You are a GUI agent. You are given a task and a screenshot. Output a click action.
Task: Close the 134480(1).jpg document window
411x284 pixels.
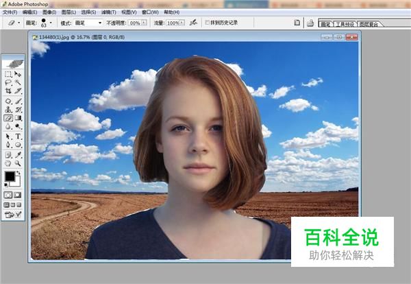pyautogui.click(x=351, y=37)
